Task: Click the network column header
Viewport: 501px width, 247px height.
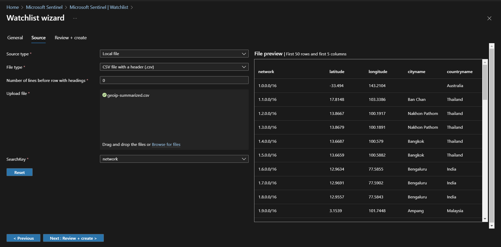Action: coord(266,71)
